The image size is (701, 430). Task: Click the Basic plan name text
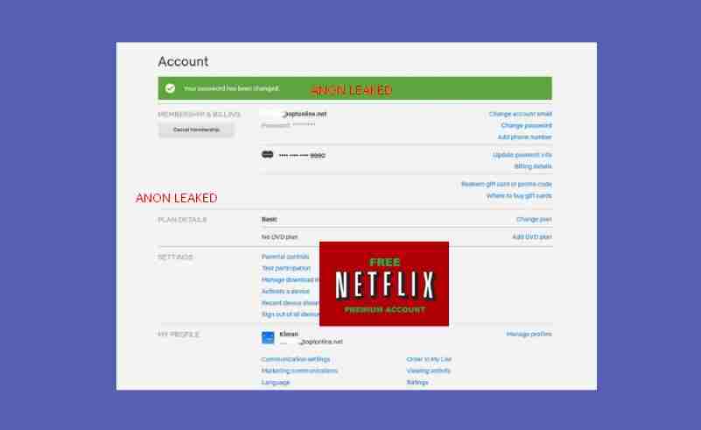click(270, 219)
